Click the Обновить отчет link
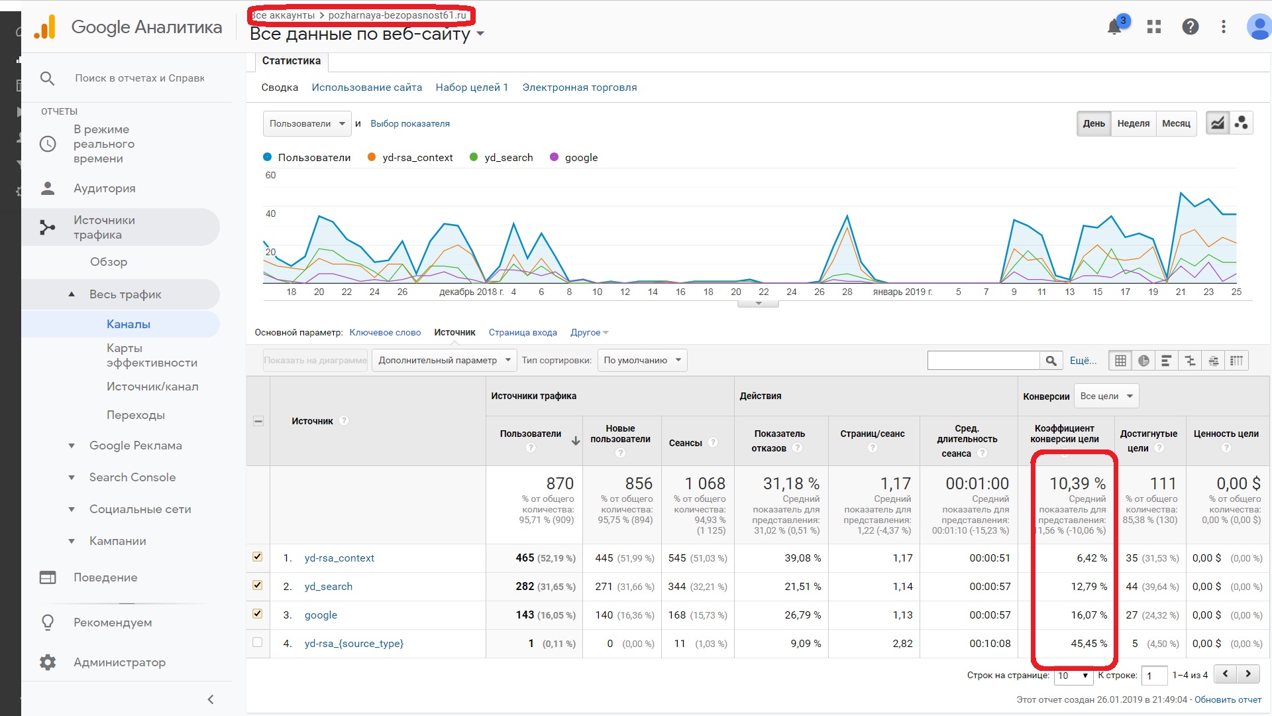This screenshot has width=1272, height=716. click(x=1228, y=699)
